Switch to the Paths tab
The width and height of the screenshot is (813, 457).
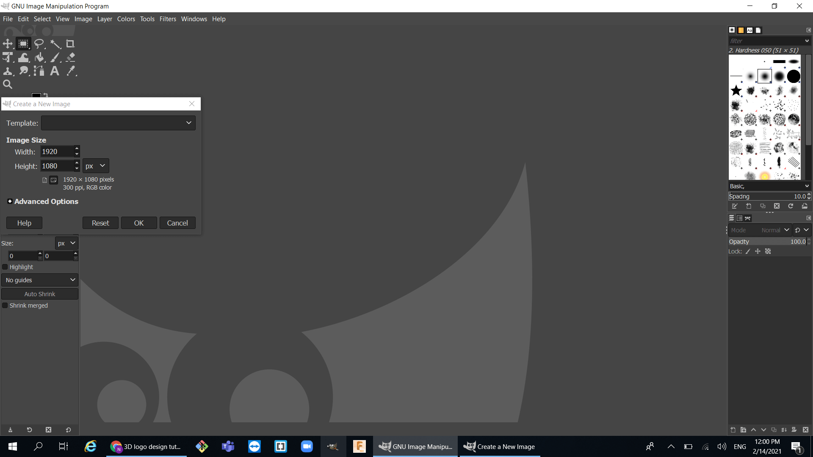pos(748,218)
